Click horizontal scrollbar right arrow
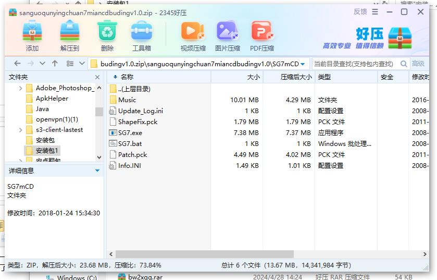This screenshot has width=437, height=280. click(424, 254)
